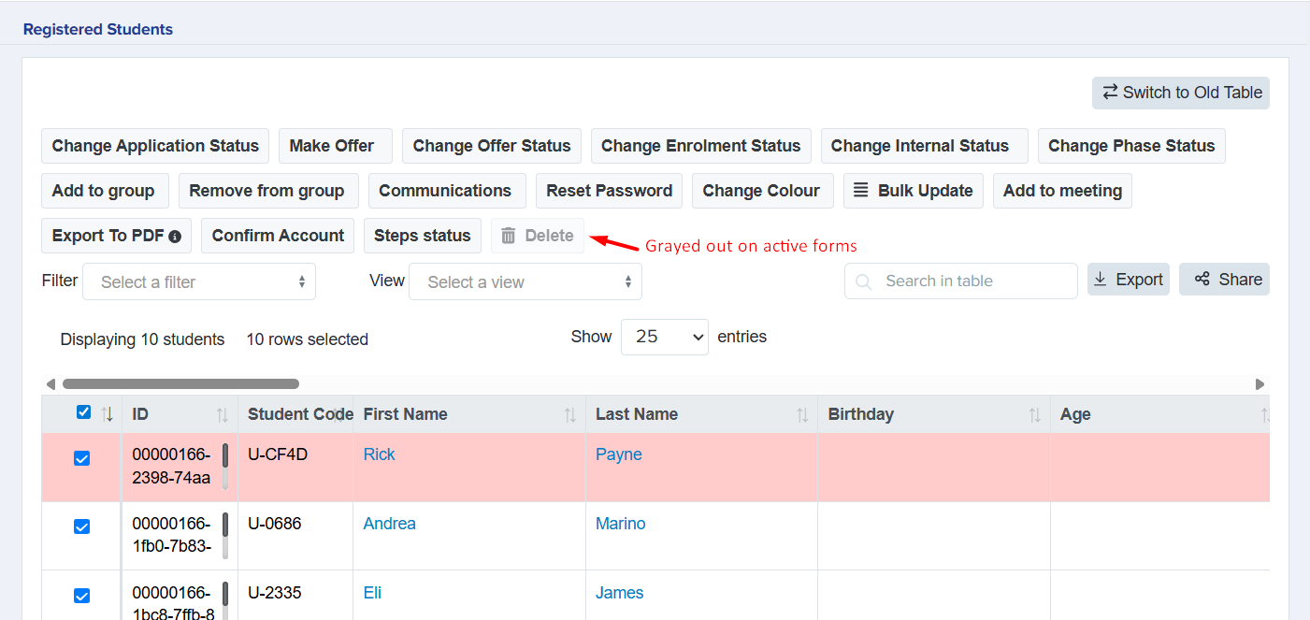Viewport: 1310px width, 620px height.
Task: Click the Change Application Status button
Action: tap(155, 146)
